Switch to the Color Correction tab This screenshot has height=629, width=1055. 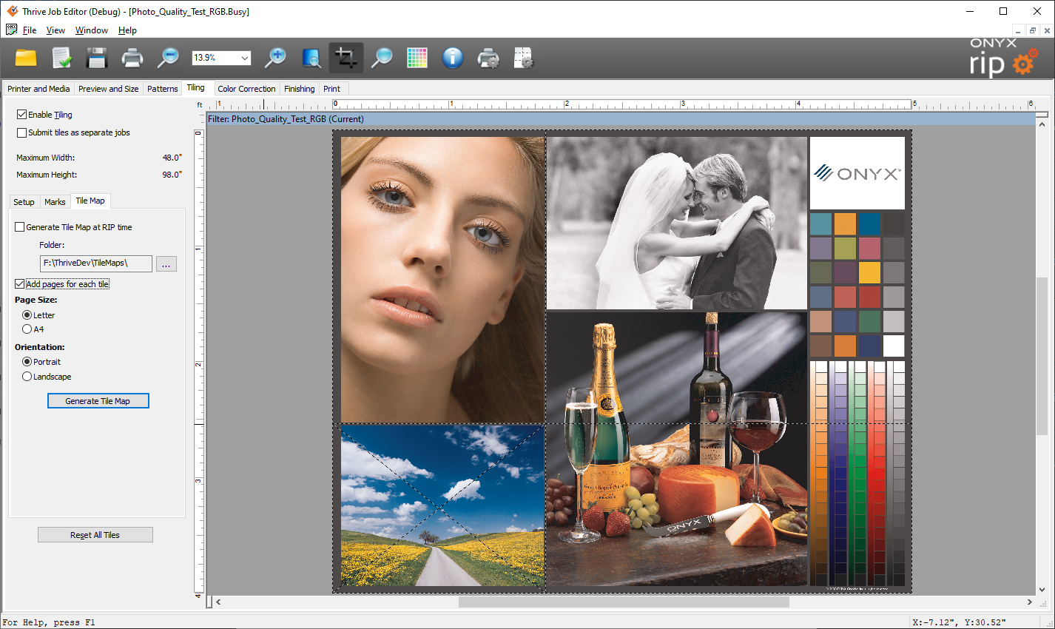246,89
